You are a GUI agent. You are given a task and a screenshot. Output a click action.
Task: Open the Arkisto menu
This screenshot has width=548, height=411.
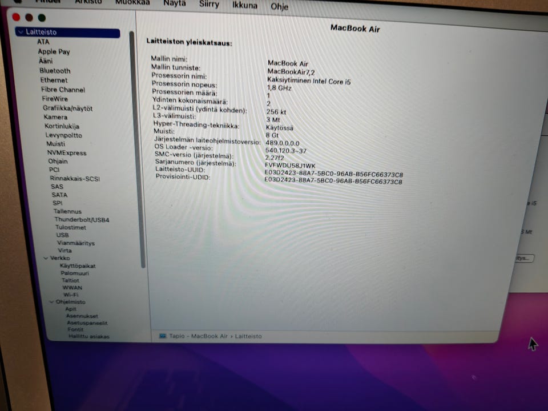pyautogui.click(x=88, y=2)
